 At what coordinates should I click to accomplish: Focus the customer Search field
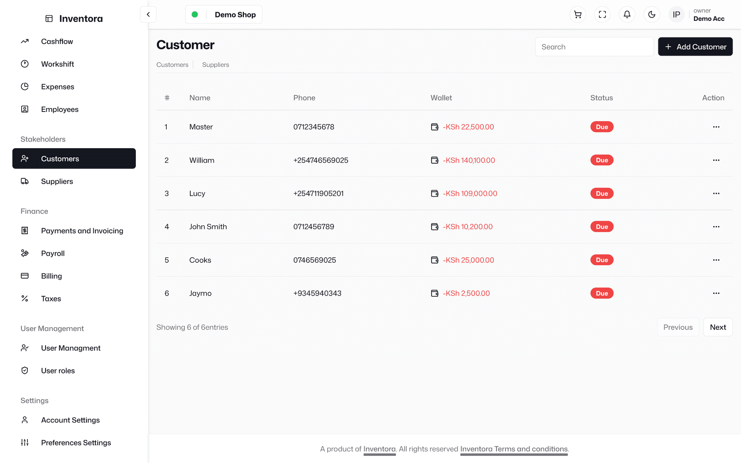(594, 47)
